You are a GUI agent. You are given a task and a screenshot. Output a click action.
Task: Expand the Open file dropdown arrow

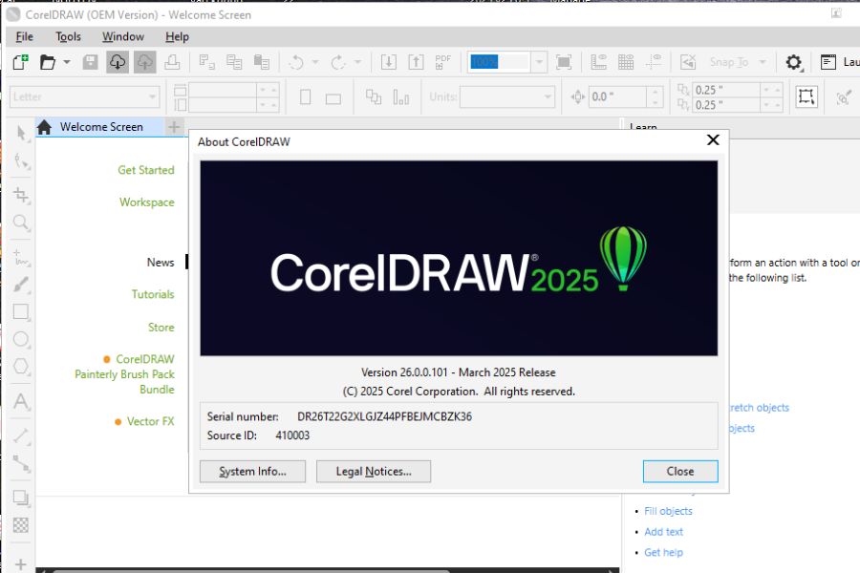coord(66,62)
